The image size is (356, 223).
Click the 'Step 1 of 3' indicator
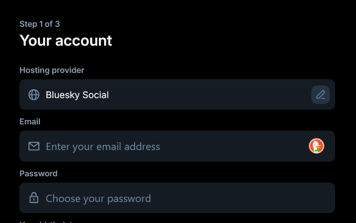(40, 24)
